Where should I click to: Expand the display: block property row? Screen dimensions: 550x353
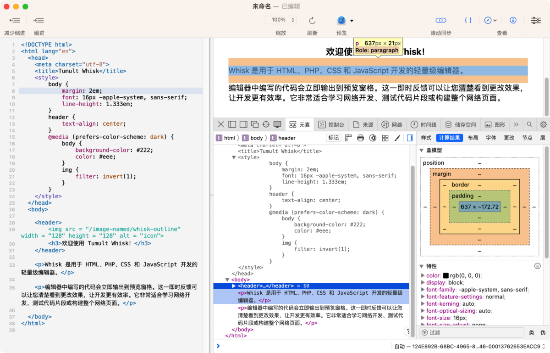pos(423,283)
